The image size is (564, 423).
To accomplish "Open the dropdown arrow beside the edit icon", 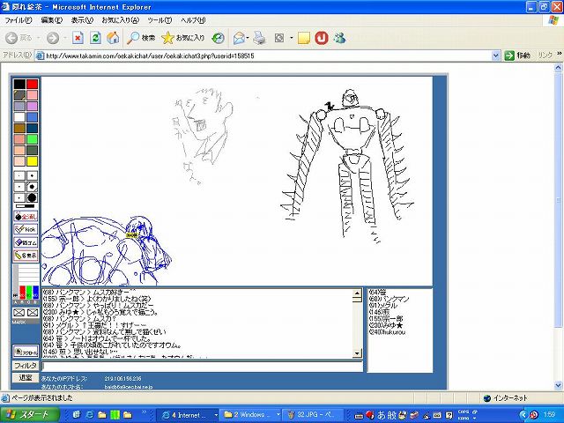I will click(x=292, y=38).
